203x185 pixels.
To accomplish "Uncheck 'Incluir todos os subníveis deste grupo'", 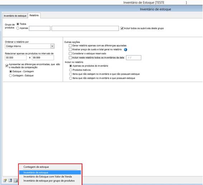I will tap(122, 28).
